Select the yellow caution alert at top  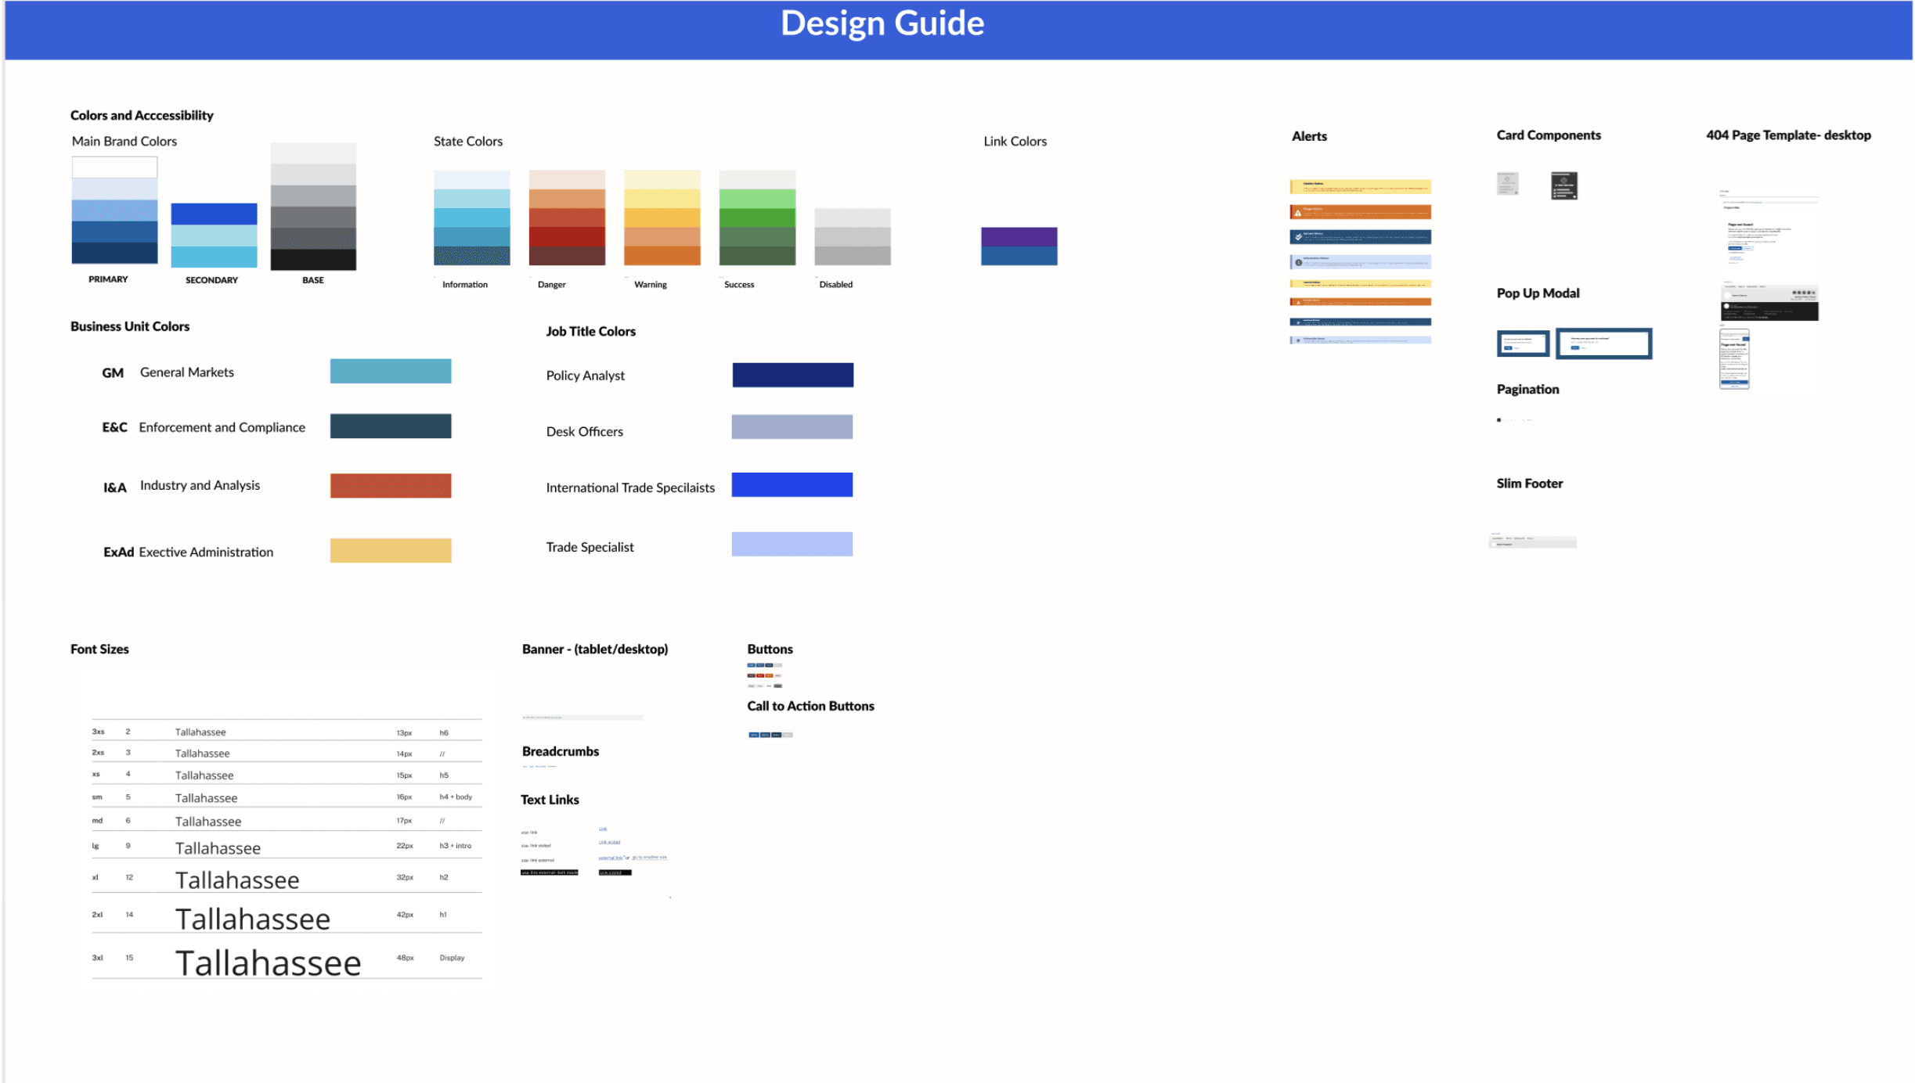(x=1360, y=186)
